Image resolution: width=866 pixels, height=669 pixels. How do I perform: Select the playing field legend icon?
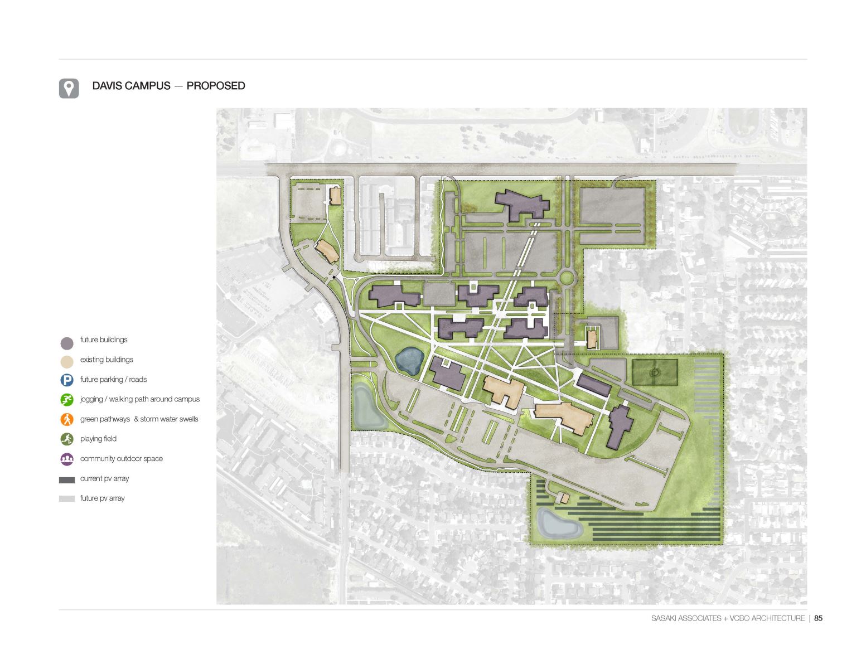(x=67, y=439)
